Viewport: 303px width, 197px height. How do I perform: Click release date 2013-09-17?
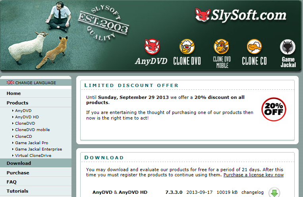tap(199, 192)
